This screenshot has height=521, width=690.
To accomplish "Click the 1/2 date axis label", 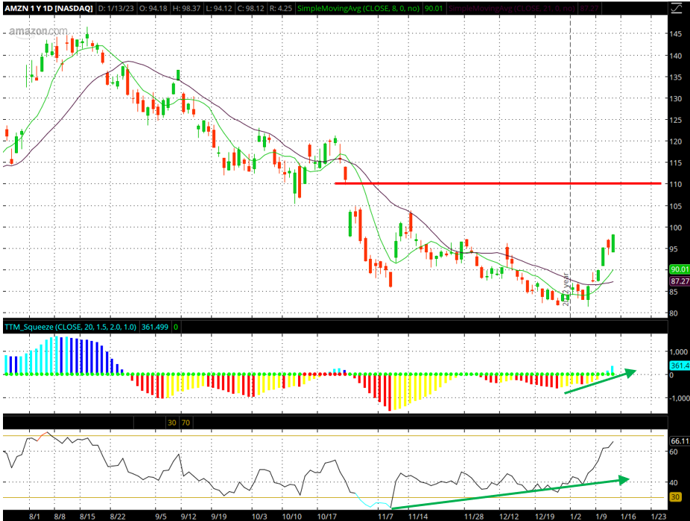I will pos(575,517).
